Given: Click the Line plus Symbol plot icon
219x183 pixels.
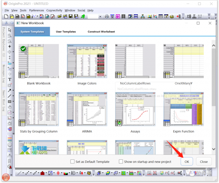Looking at the screenshot, I should pyautogui.click(x=35, y=173).
